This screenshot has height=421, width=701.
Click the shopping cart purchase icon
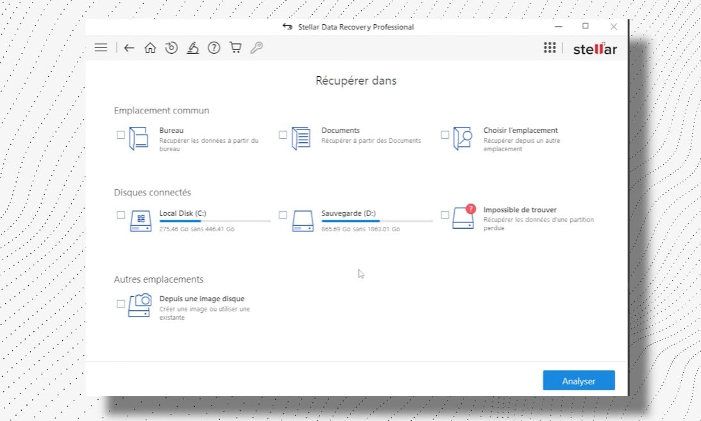[235, 47]
